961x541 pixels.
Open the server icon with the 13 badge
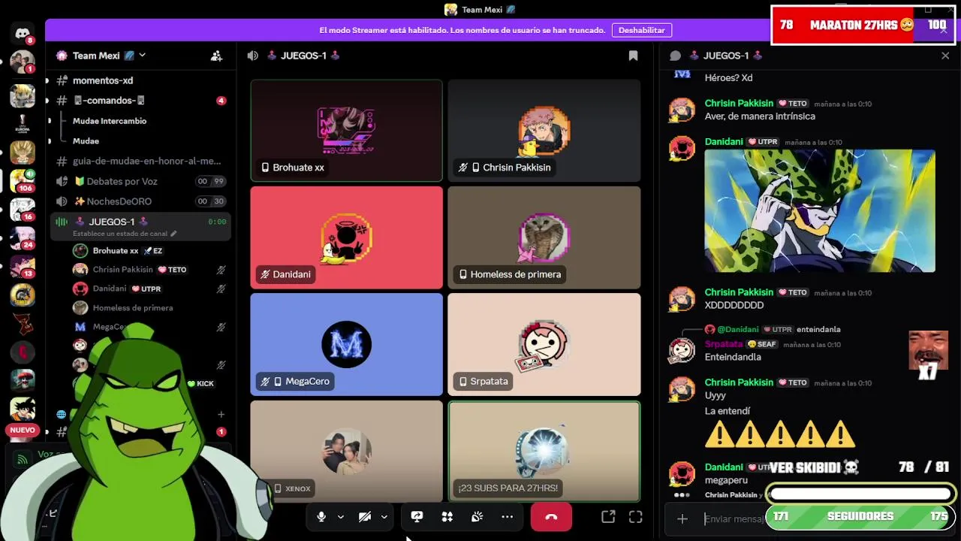tap(22, 266)
